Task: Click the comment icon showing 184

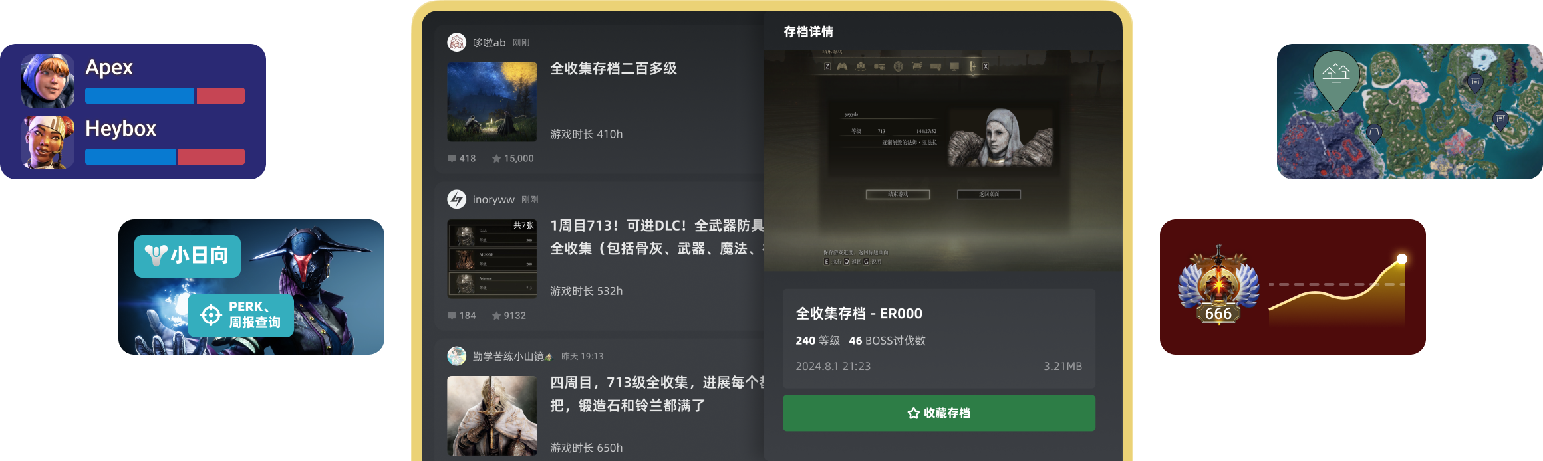Action: click(452, 316)
